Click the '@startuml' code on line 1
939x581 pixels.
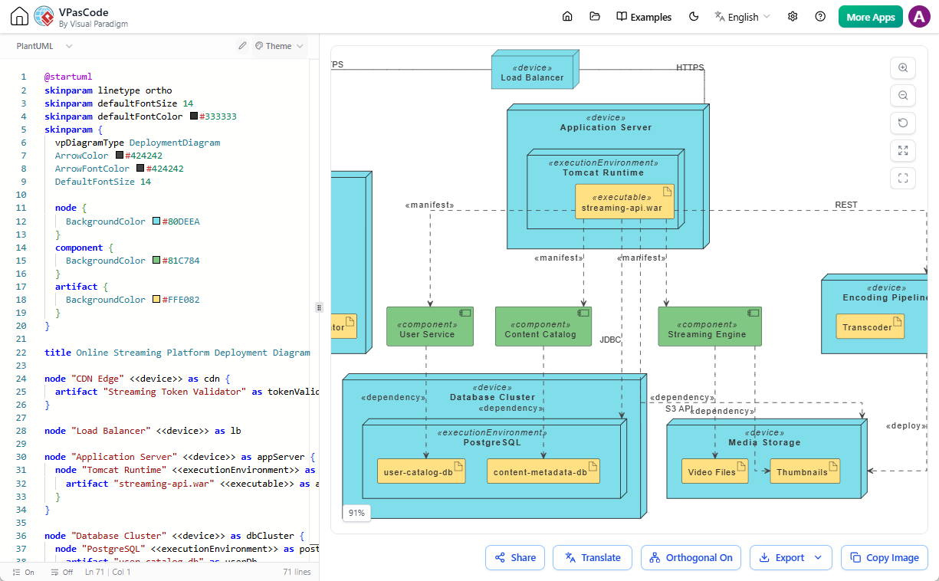[68, 77]
